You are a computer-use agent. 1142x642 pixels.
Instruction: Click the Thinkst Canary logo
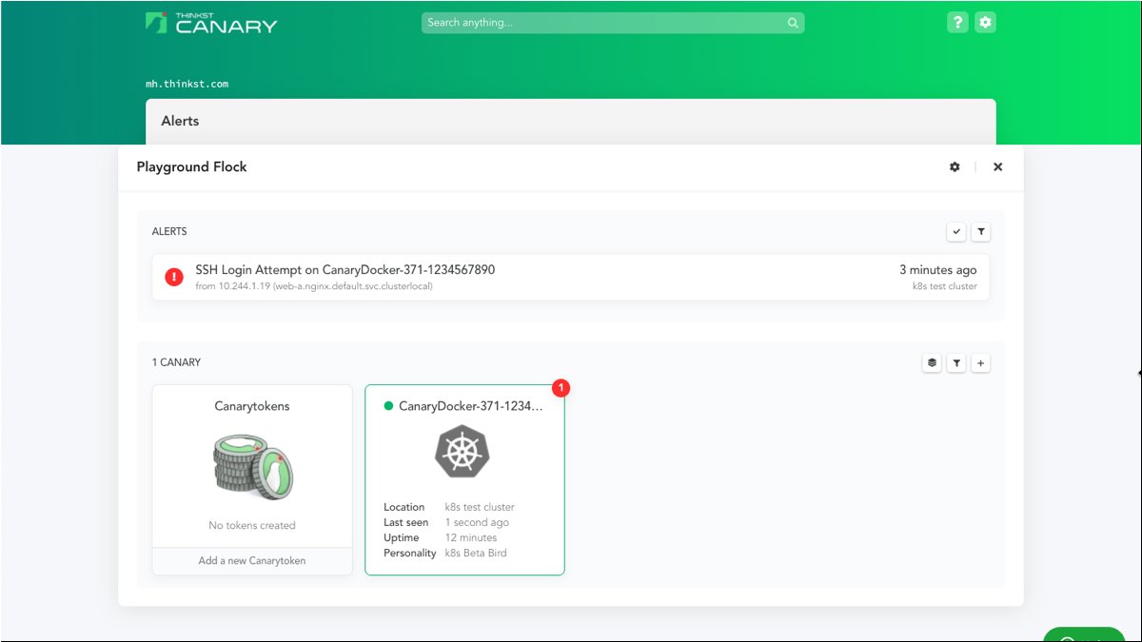tap(211, 23)
